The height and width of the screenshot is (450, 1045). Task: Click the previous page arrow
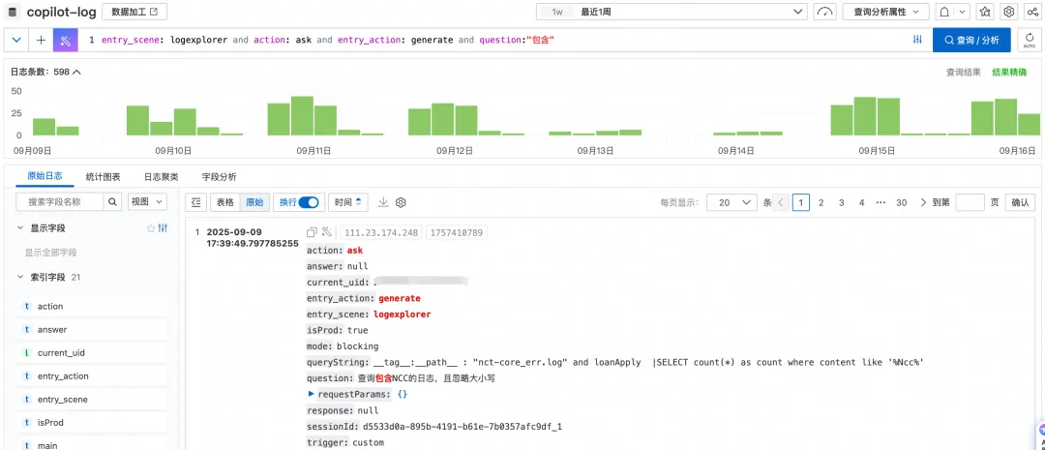pos(781,202)
